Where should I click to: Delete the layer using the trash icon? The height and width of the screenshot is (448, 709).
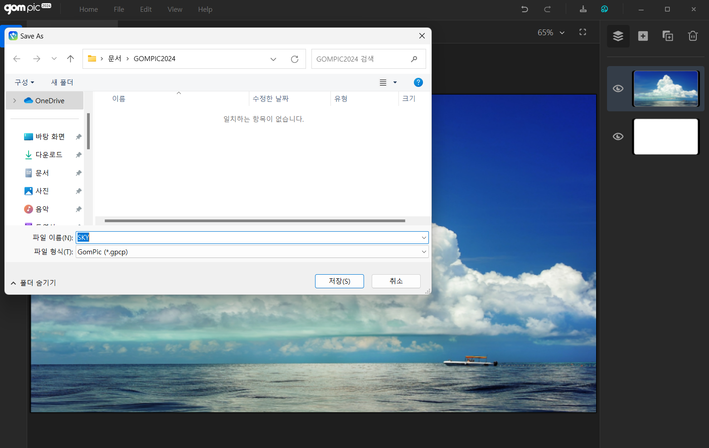pyautogui.click(x=692, y=36)
